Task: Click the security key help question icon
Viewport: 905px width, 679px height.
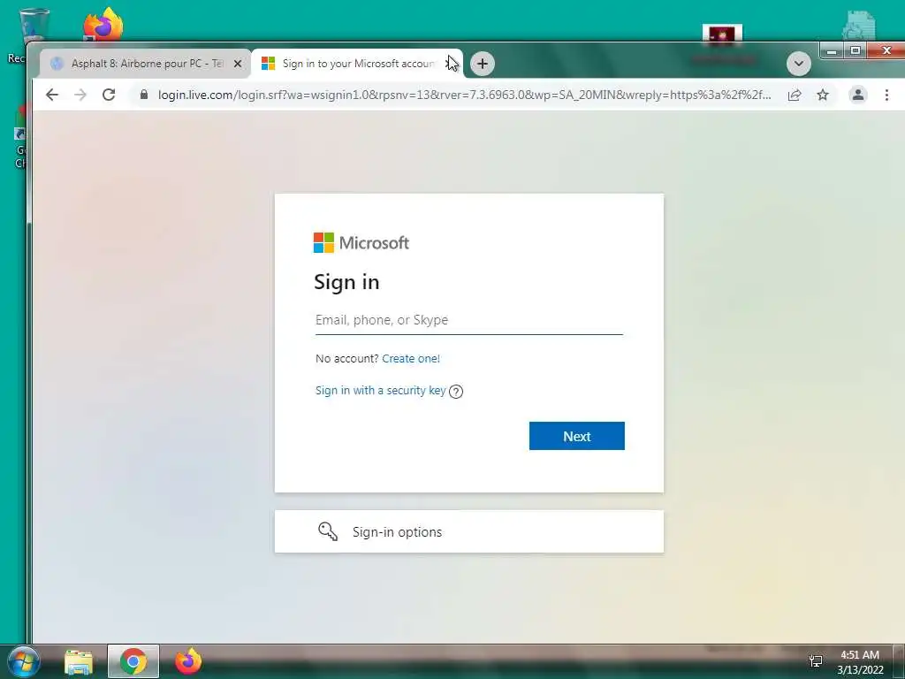Action: point(456,392)
